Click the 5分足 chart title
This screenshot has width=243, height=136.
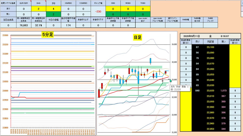48,35
